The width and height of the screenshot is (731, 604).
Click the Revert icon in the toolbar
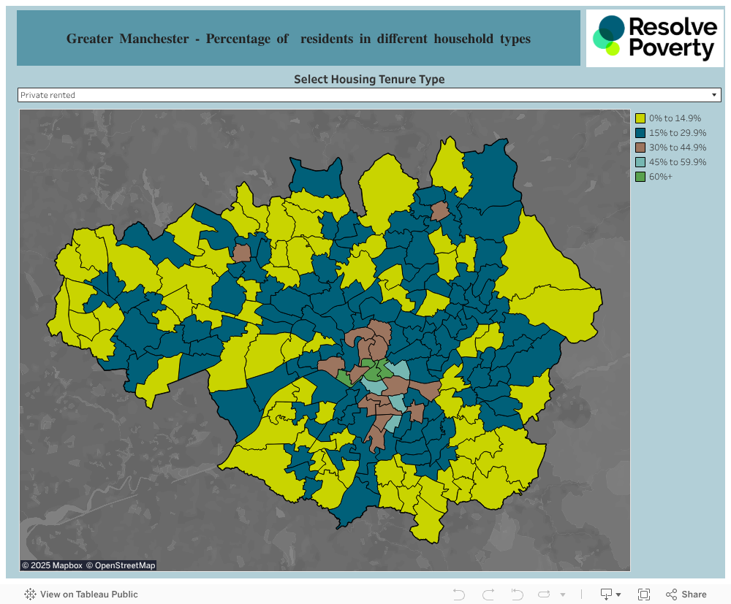[x=517, y=595]
